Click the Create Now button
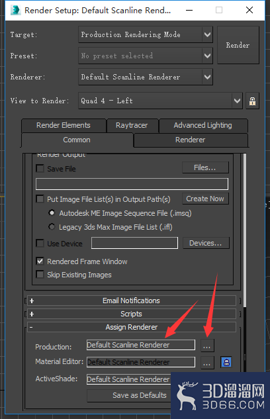The width and height of the screenshot is (270, 419). point(205,199)
